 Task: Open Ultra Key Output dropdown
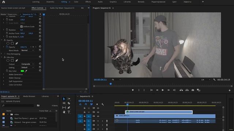(27, 64)
